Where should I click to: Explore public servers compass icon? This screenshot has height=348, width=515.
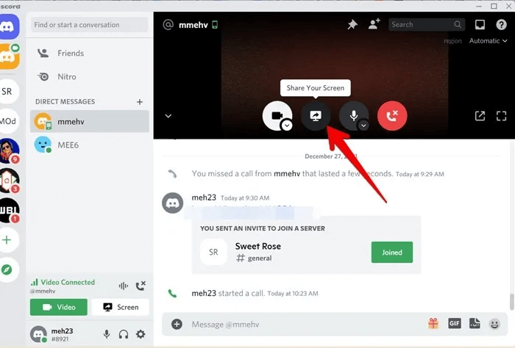[x=7, y=269]
